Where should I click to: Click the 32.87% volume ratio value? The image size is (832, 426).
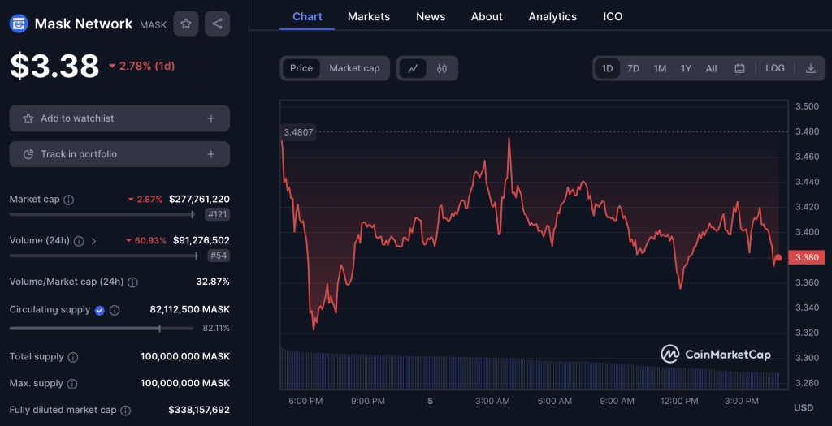coord(213,282)
